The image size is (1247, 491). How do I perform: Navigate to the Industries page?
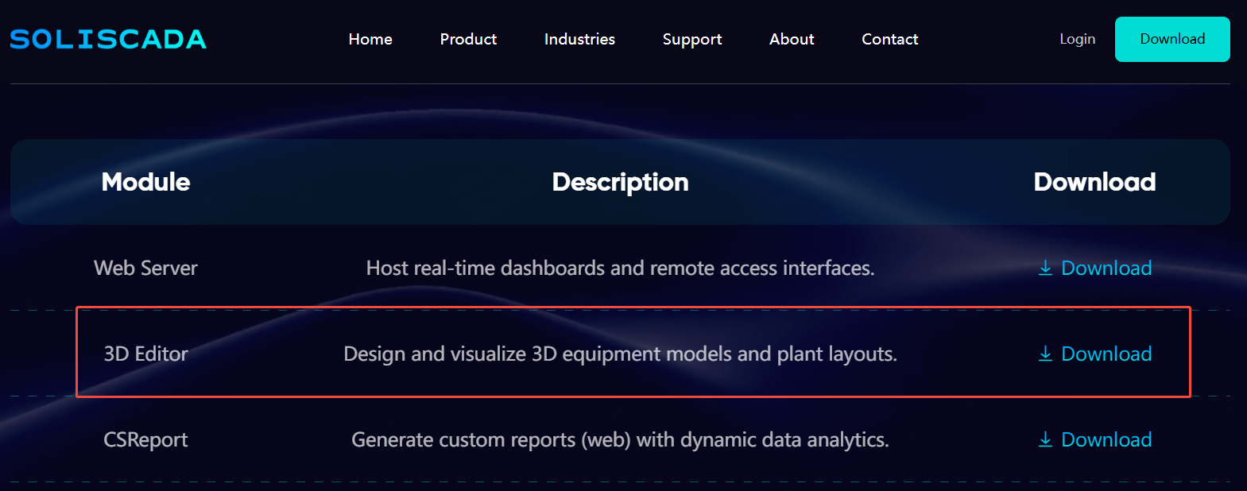[x=579, y=39]
